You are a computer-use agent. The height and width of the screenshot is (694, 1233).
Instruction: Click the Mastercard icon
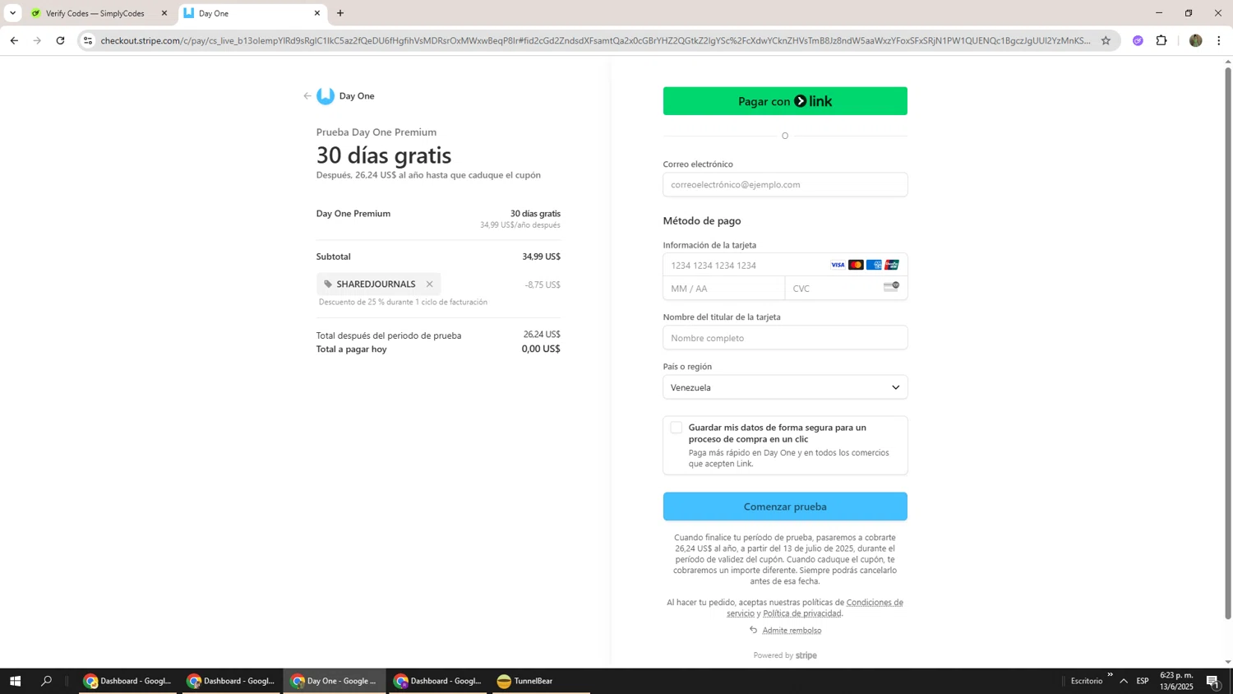tap(856, 265)
